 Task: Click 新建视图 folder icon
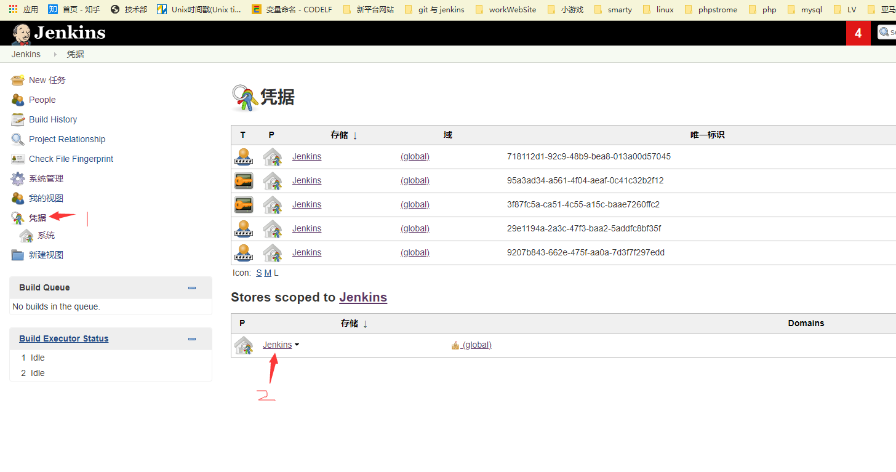click(18, 255)
